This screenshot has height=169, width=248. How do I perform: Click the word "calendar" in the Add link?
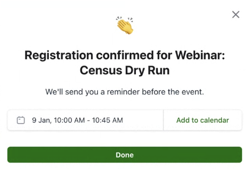coord(216,120)
